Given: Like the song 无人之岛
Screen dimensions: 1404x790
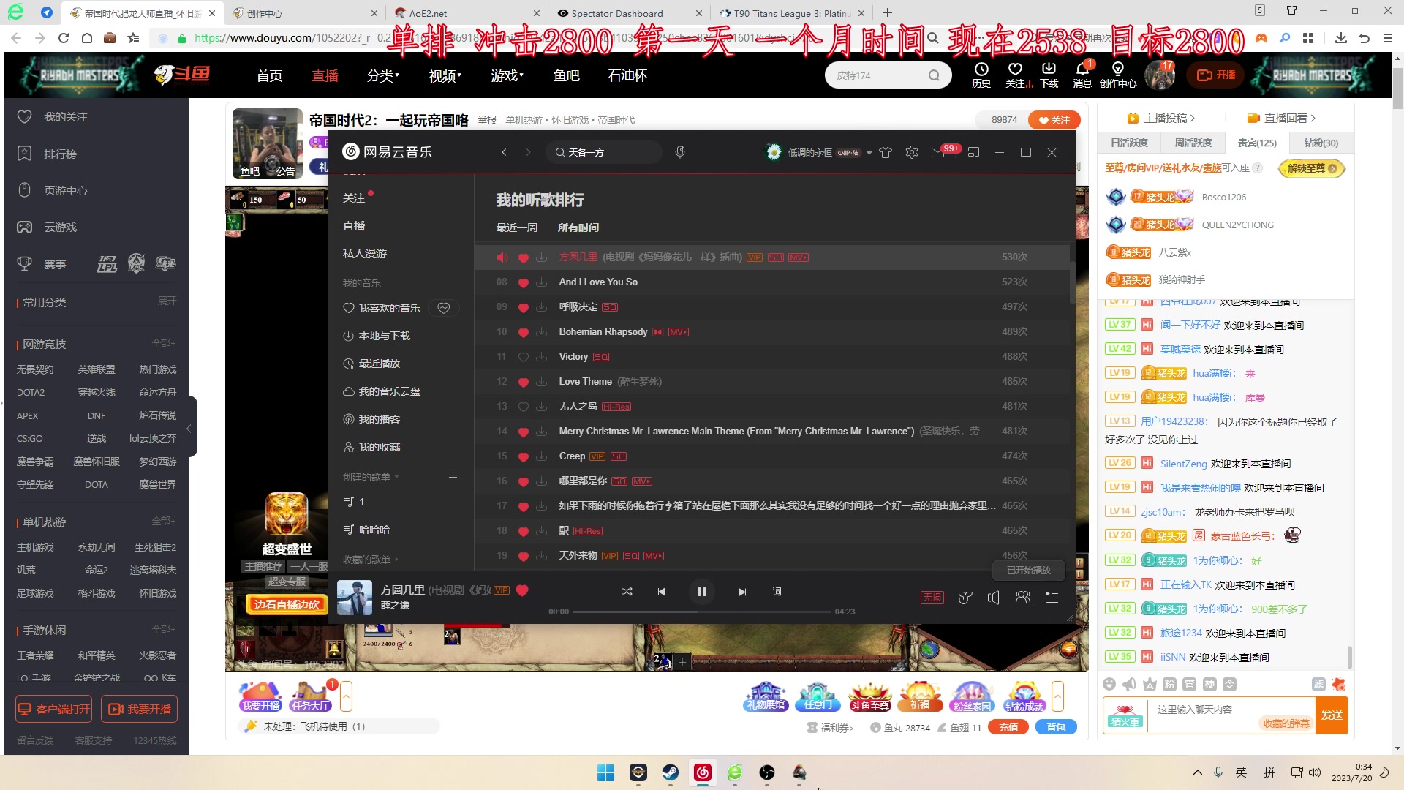Looking at the screenshot, I should tap(523, 407).
